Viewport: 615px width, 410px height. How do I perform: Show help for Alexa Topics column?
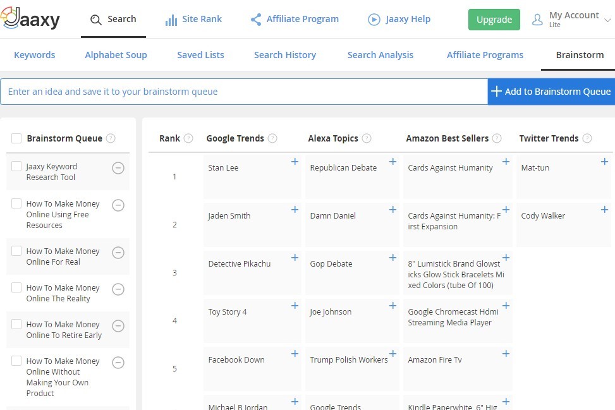click(367, 138)
